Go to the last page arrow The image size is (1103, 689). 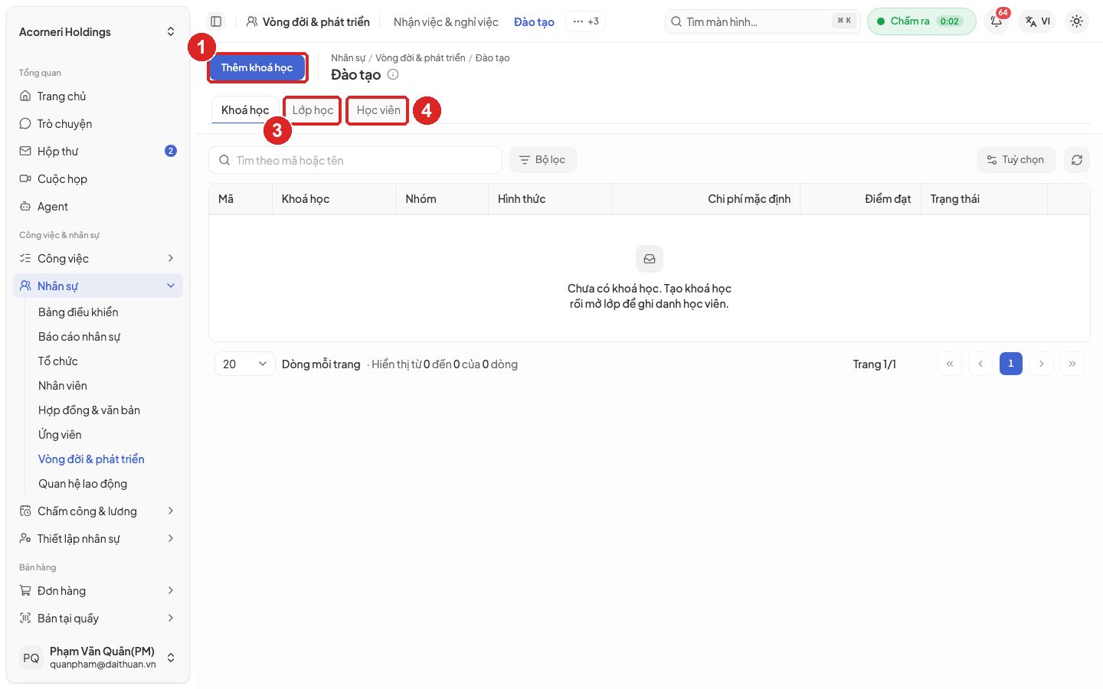(1072, 364)
